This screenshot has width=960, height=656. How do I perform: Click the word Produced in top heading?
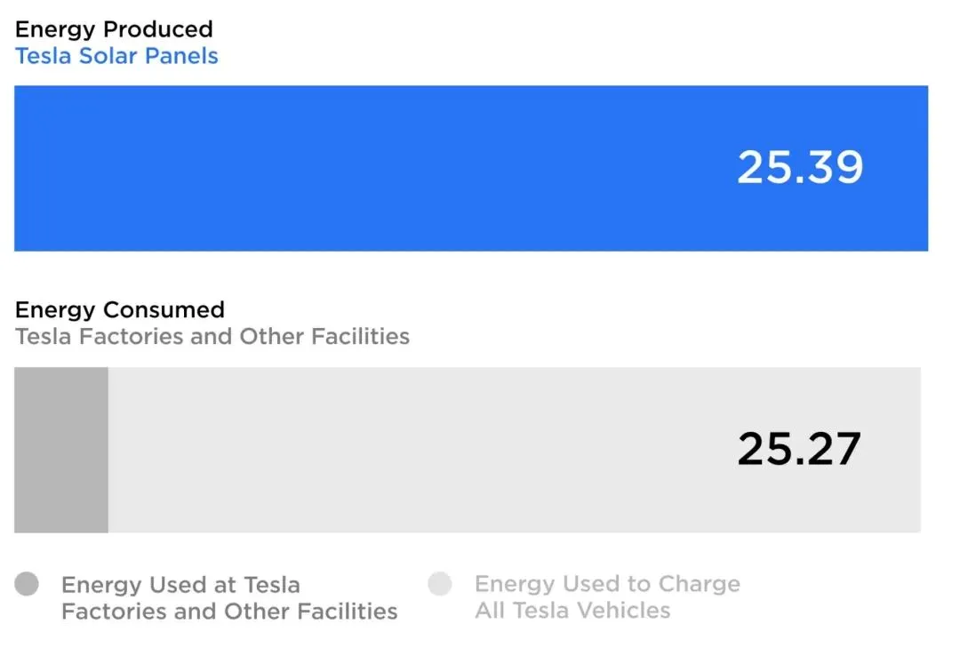pos(158,28)
